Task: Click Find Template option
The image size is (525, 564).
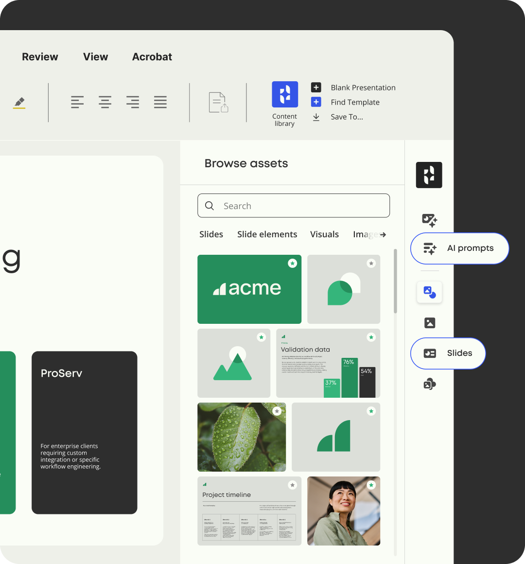Action: [355, 103]
